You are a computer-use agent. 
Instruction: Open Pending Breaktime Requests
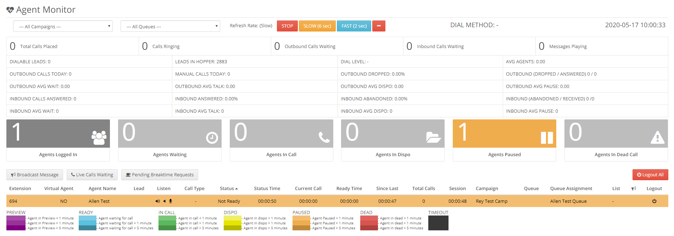click(160, 175)
